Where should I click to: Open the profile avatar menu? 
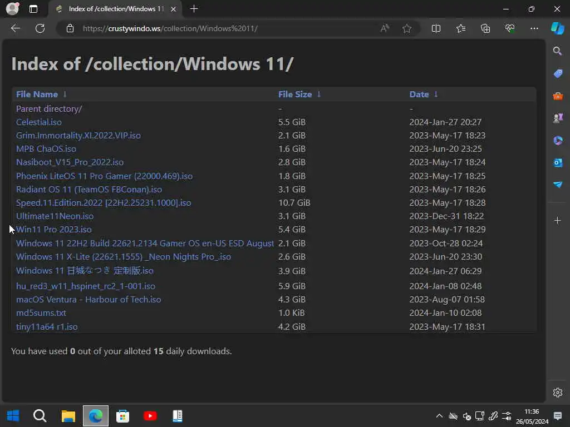pyautogui.click(x=12, y=8)
